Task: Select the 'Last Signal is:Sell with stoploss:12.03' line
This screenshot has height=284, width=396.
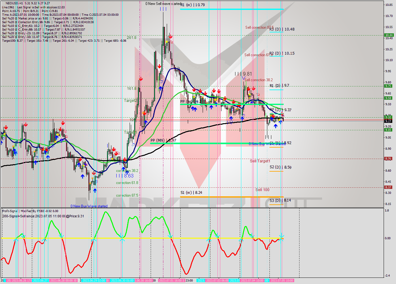Action: pos(41,7)
